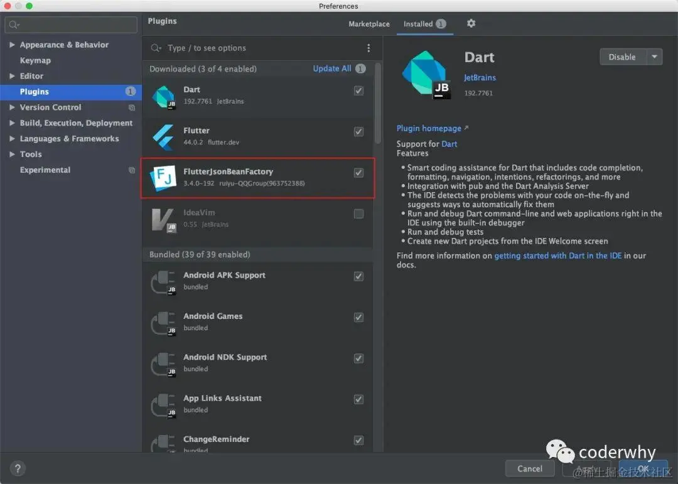
Task: Click the help question mark button
Action: coord(18,468)
